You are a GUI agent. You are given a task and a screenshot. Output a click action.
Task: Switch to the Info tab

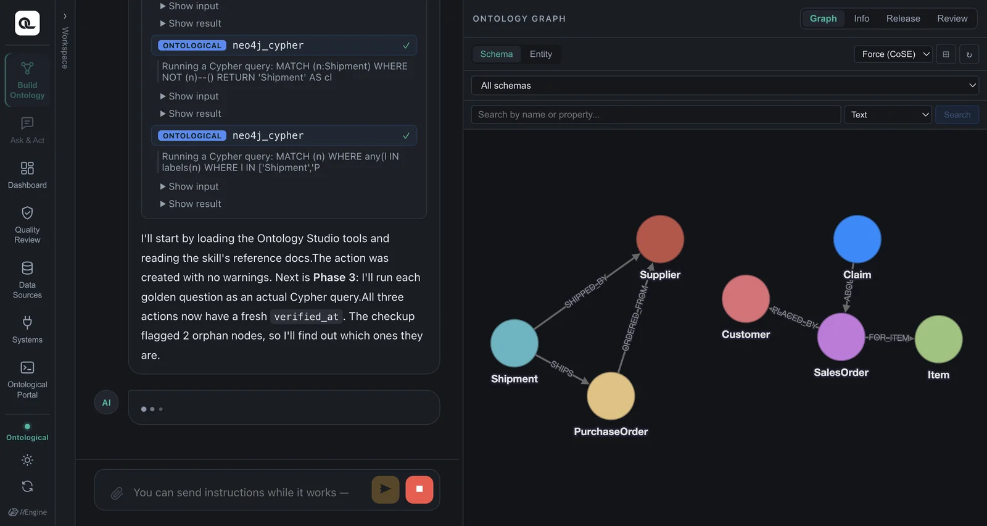click(862, 19)
